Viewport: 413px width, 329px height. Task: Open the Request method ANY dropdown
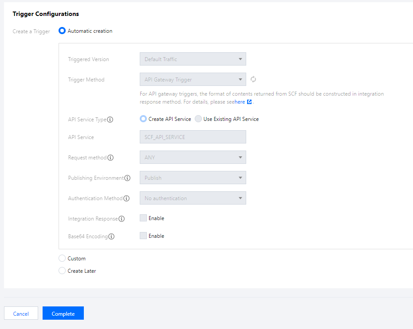click(x=193, y=158)
